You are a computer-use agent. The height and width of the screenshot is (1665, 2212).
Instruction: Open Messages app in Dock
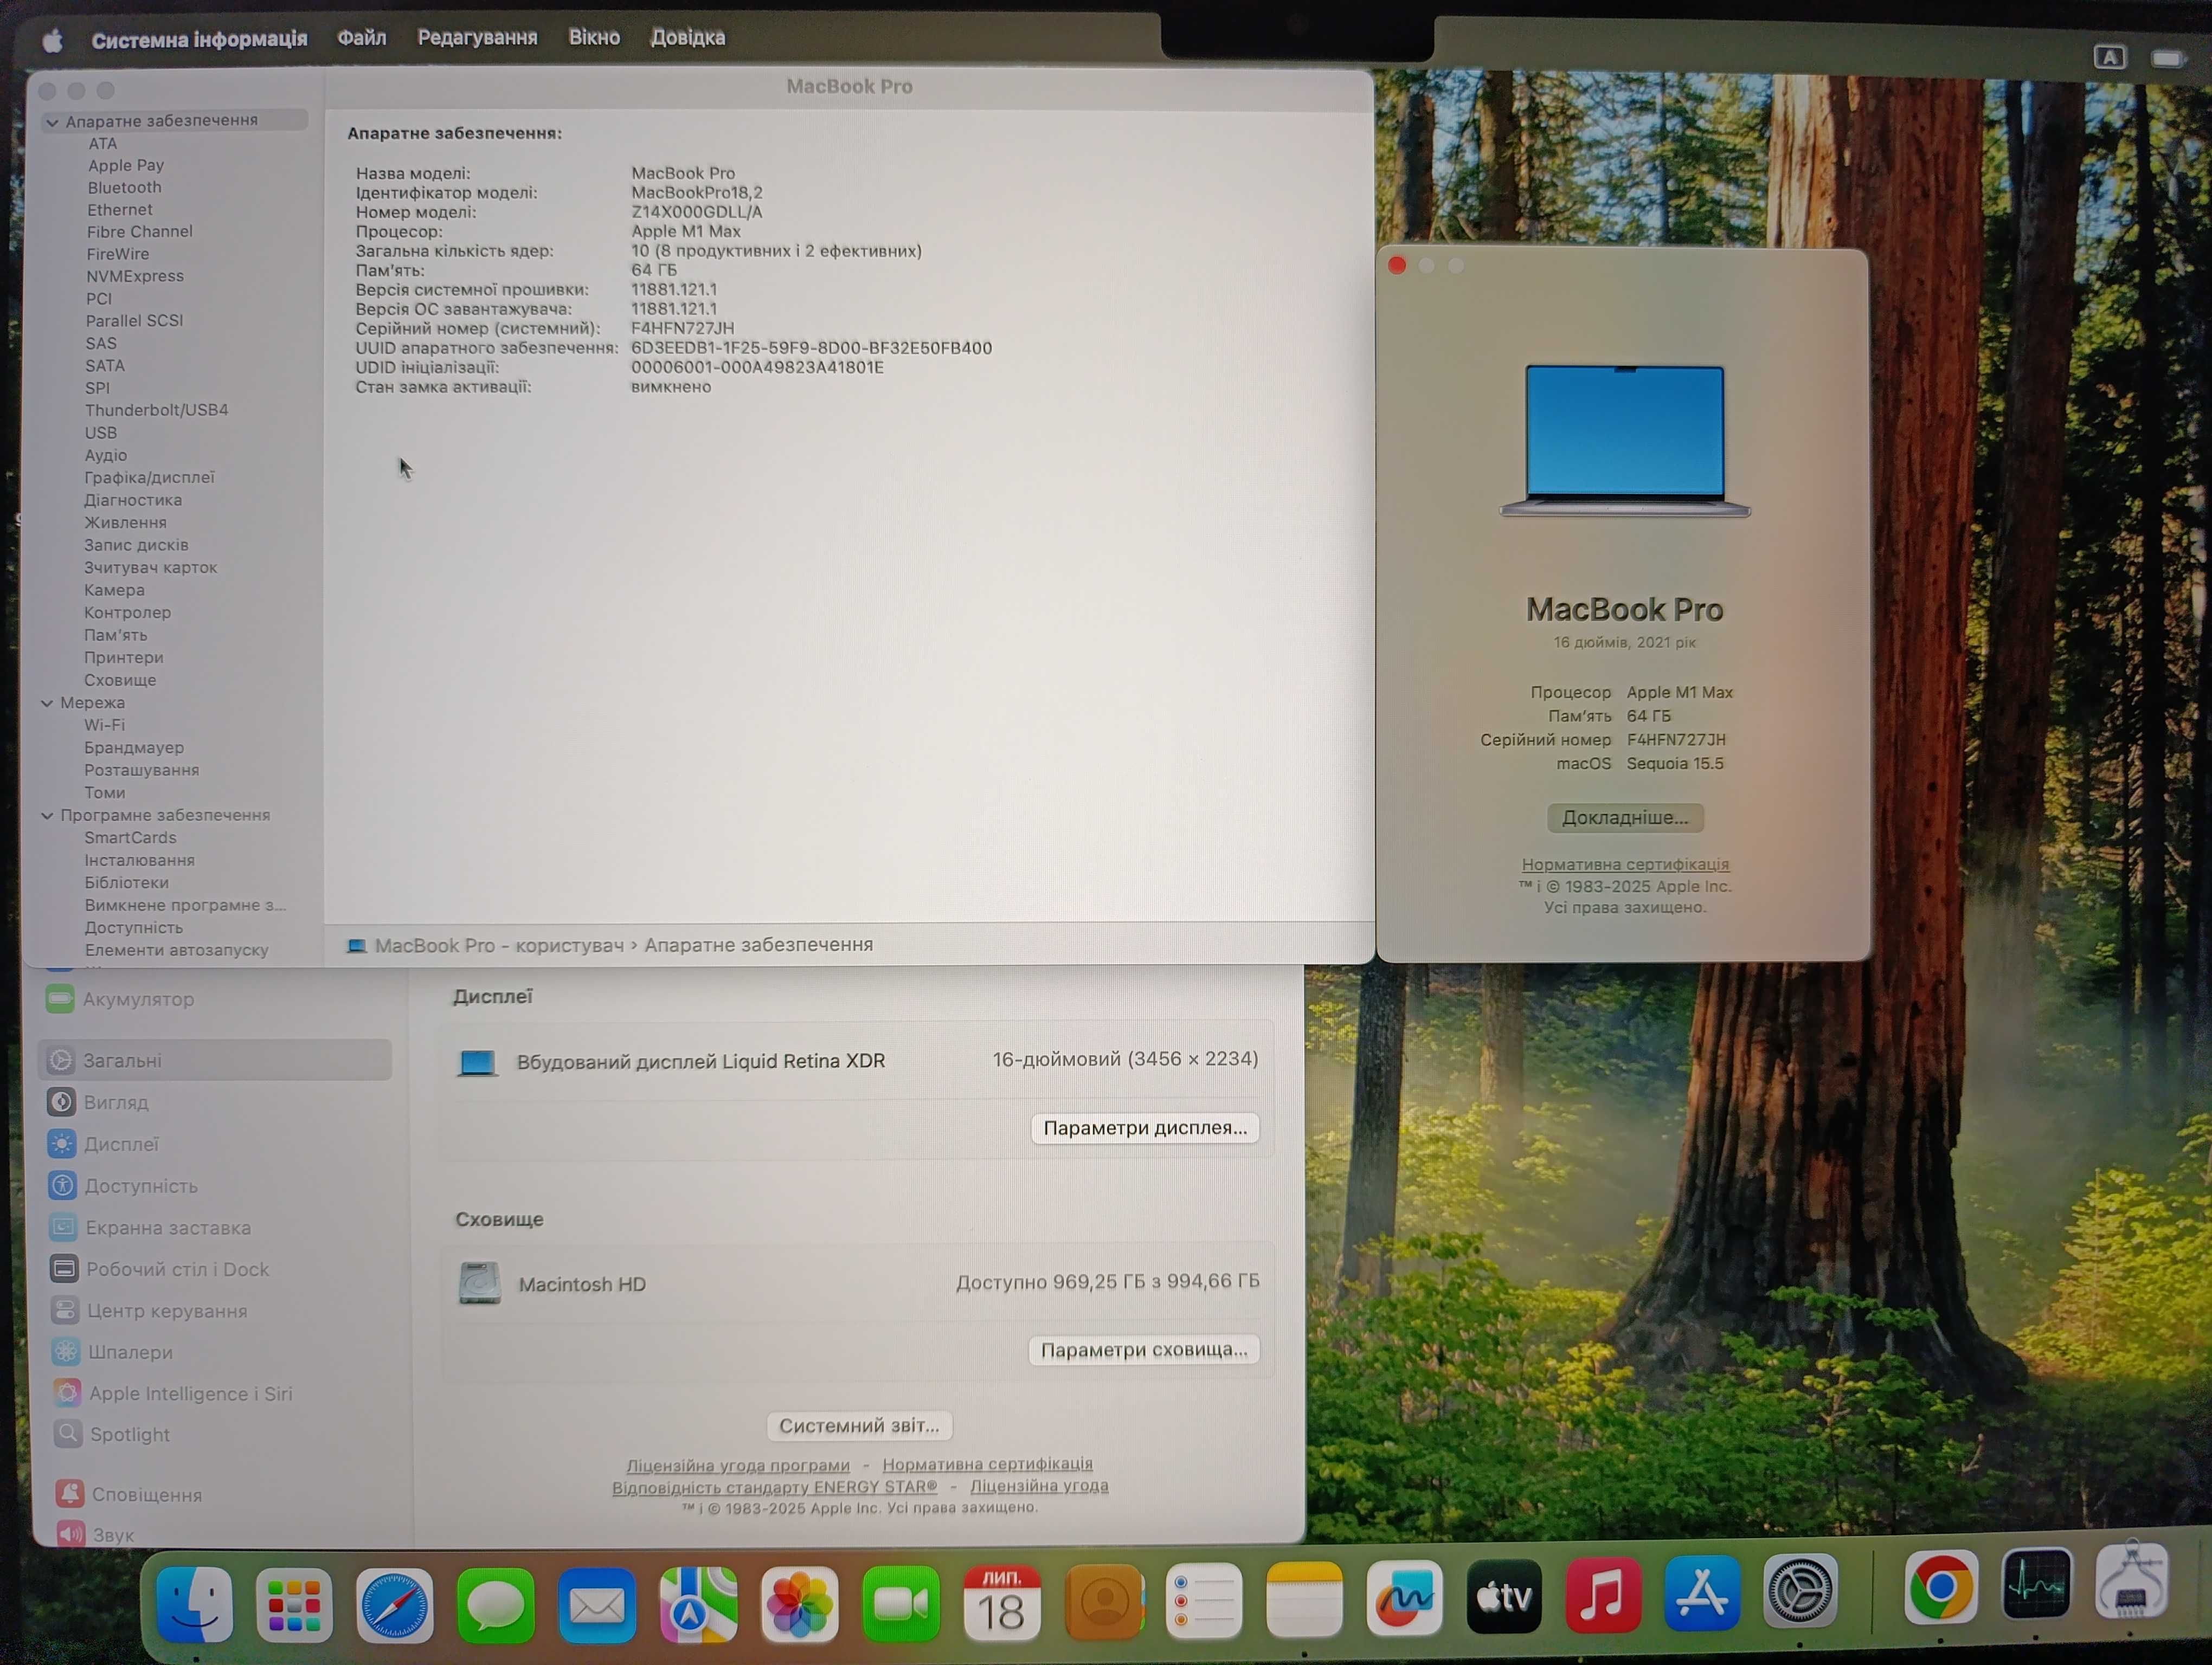click(496, 1605)
